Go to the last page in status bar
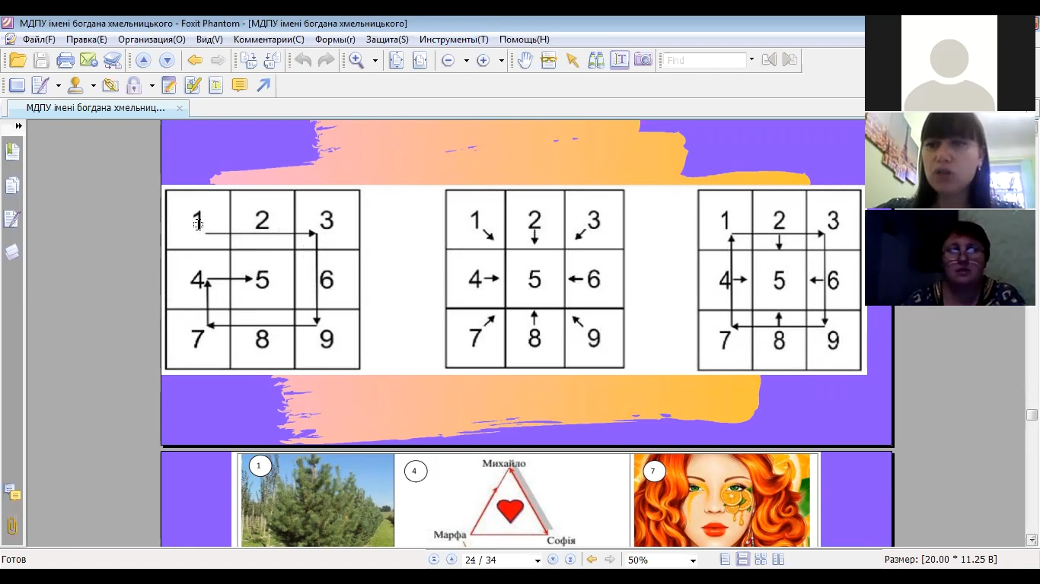 pyautogui.click(x=569, y=560)
